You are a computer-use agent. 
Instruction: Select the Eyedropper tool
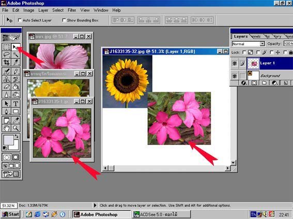(16, 121)
